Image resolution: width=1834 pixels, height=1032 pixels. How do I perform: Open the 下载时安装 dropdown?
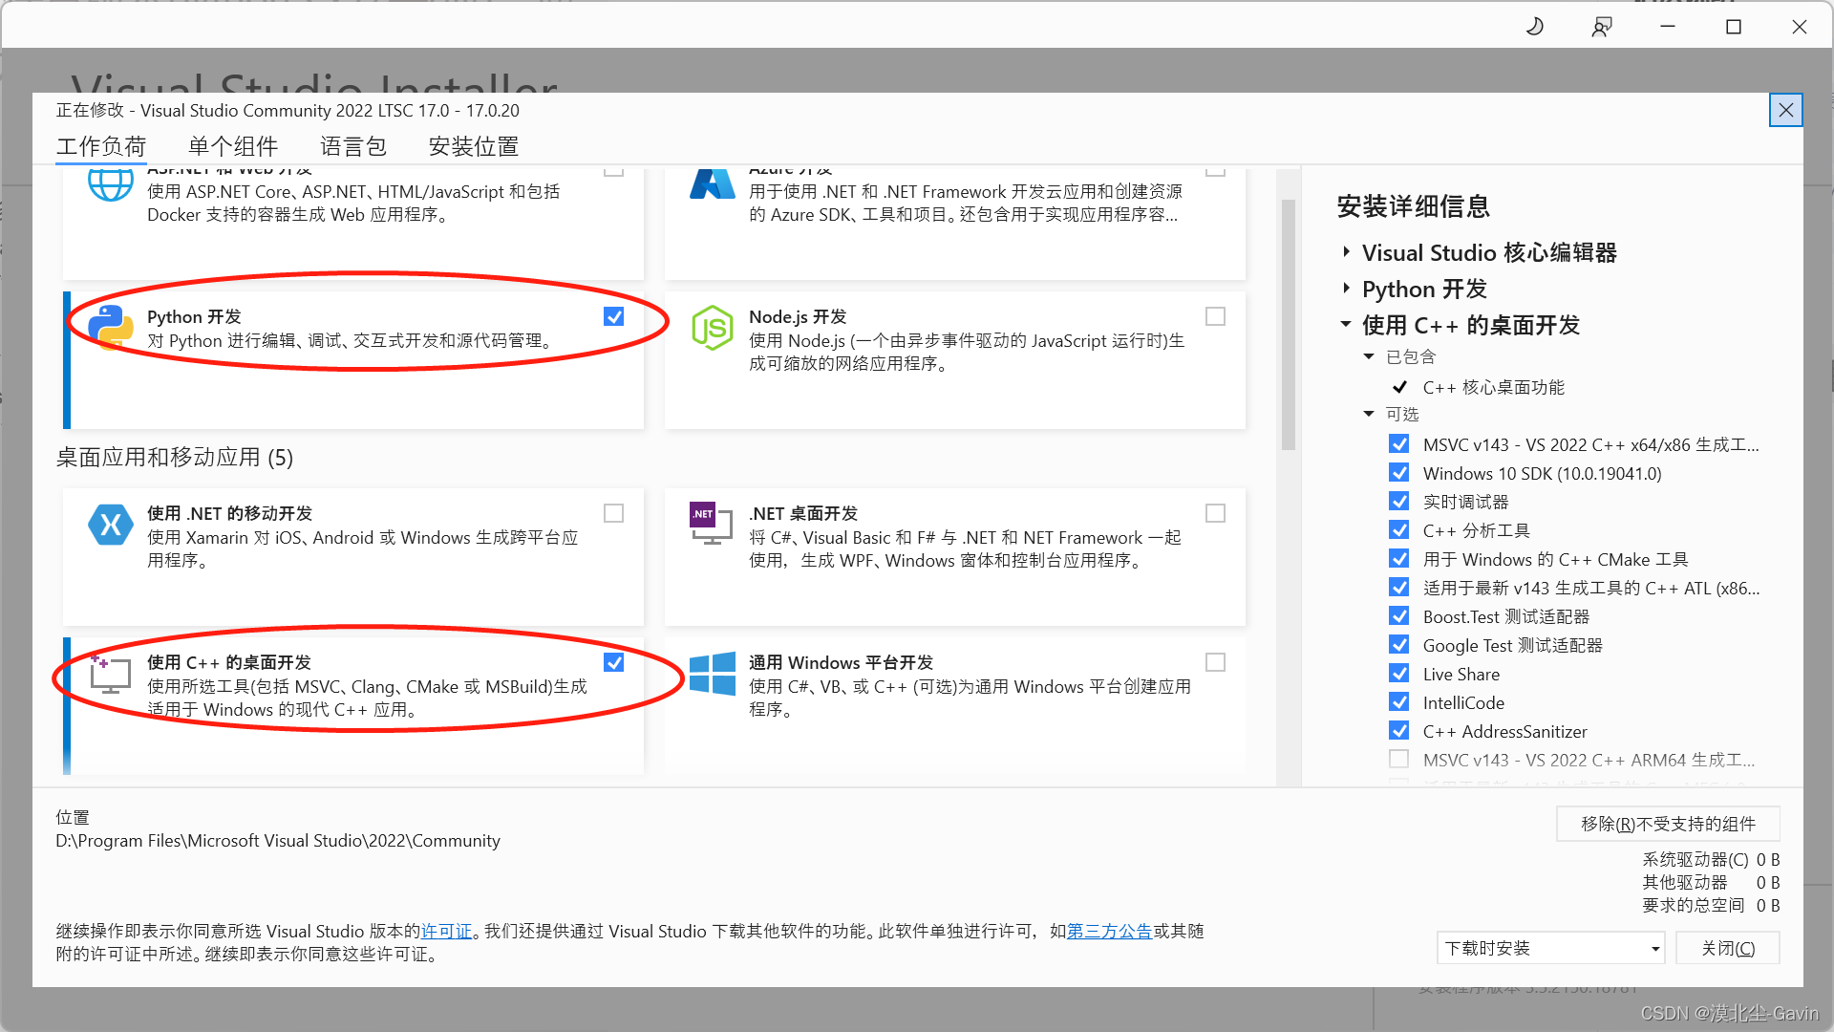coord(1551,948)
